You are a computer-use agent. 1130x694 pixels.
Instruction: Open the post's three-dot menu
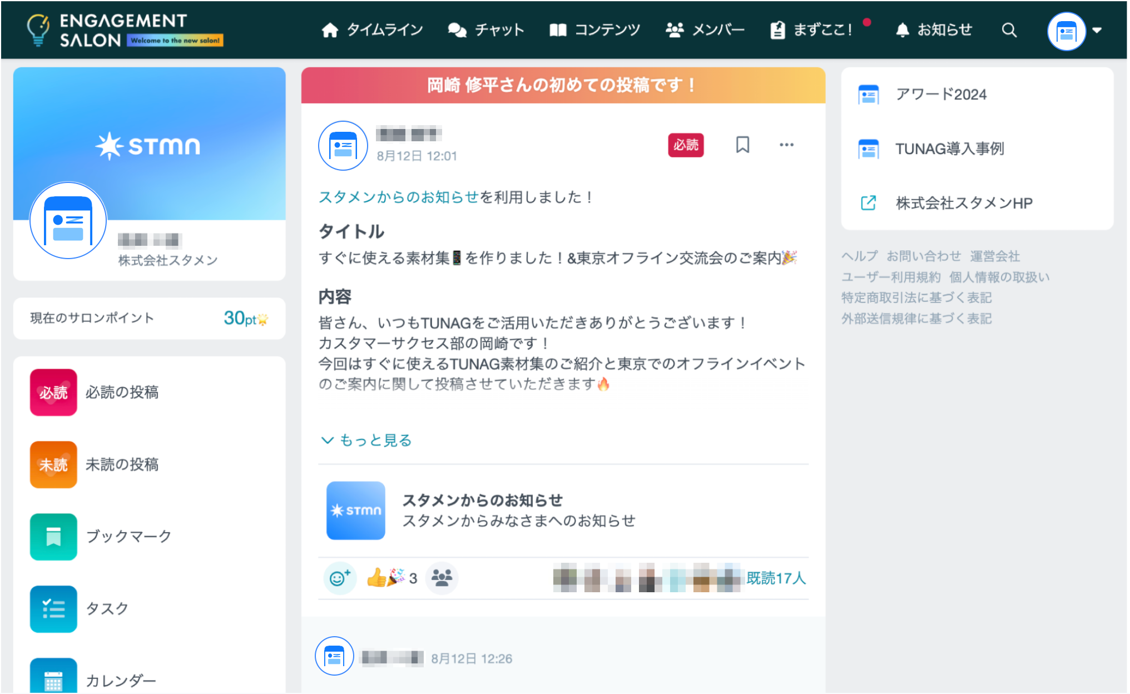[x=786, y=145]
